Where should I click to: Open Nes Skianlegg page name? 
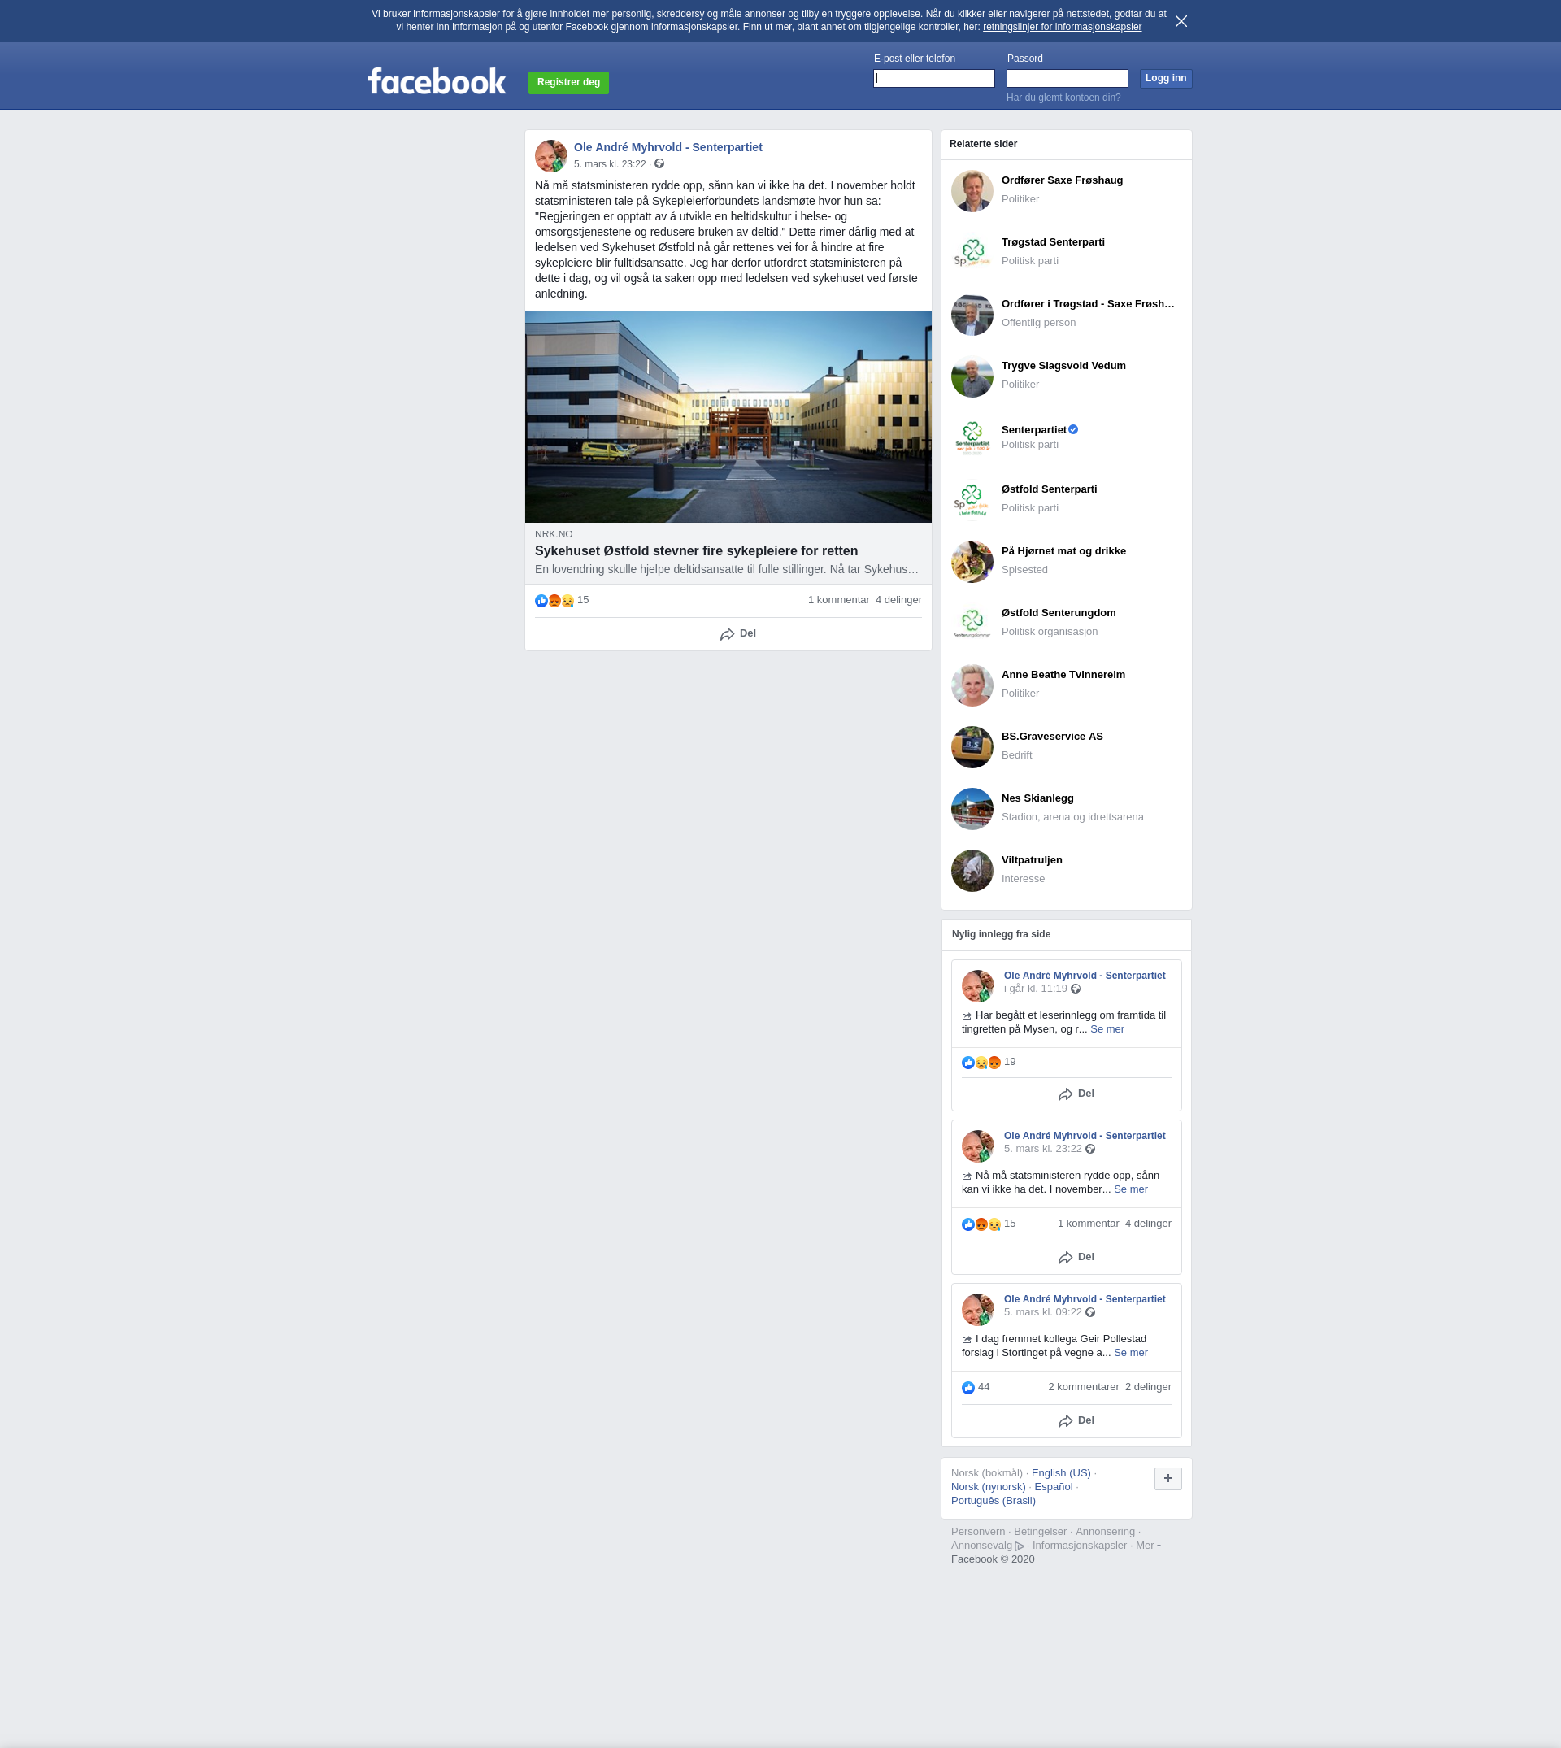point(1037,798)
